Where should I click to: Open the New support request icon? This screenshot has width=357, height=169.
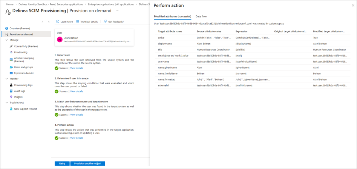[11, 109]
